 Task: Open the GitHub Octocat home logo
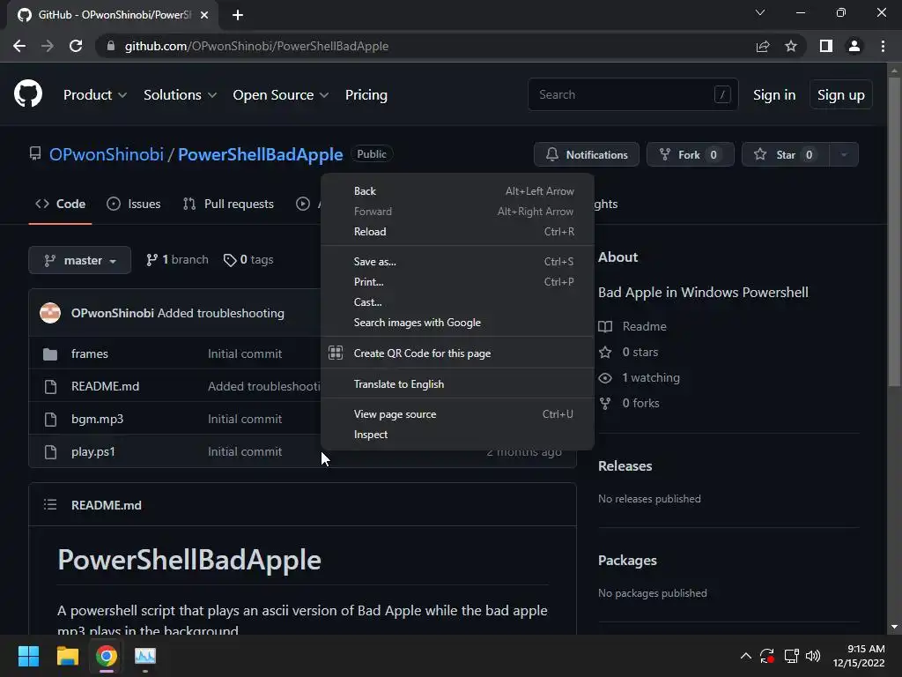[28, 93]
